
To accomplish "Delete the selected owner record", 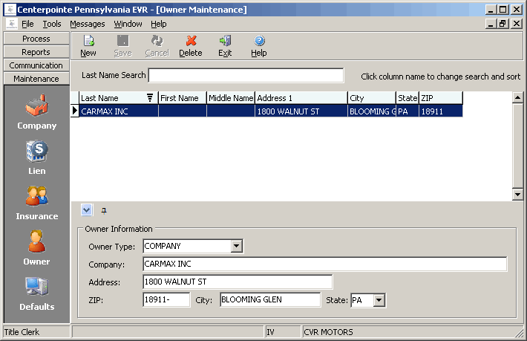I will [191, 46].
